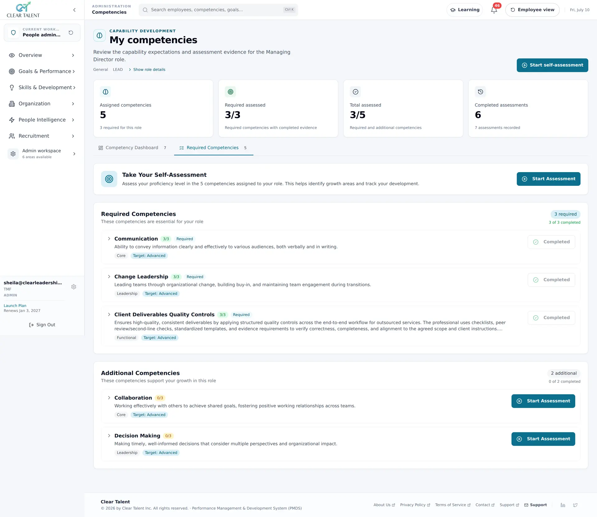Click the 0/3 badge beside Collaboration

click(160, 398)
